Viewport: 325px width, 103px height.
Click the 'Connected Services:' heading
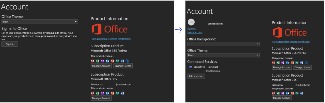tap(202, 62)
